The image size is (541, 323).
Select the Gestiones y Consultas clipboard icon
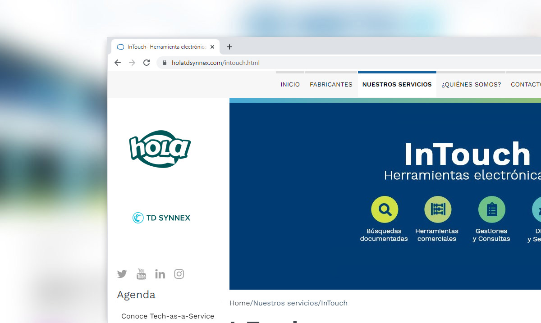pyautogui.click(x=491, y=209)
